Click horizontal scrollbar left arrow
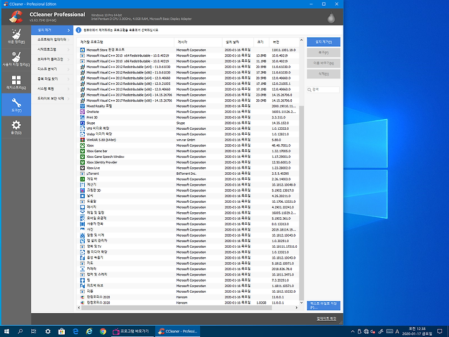The image size is (449, 337). pos(79,308)
